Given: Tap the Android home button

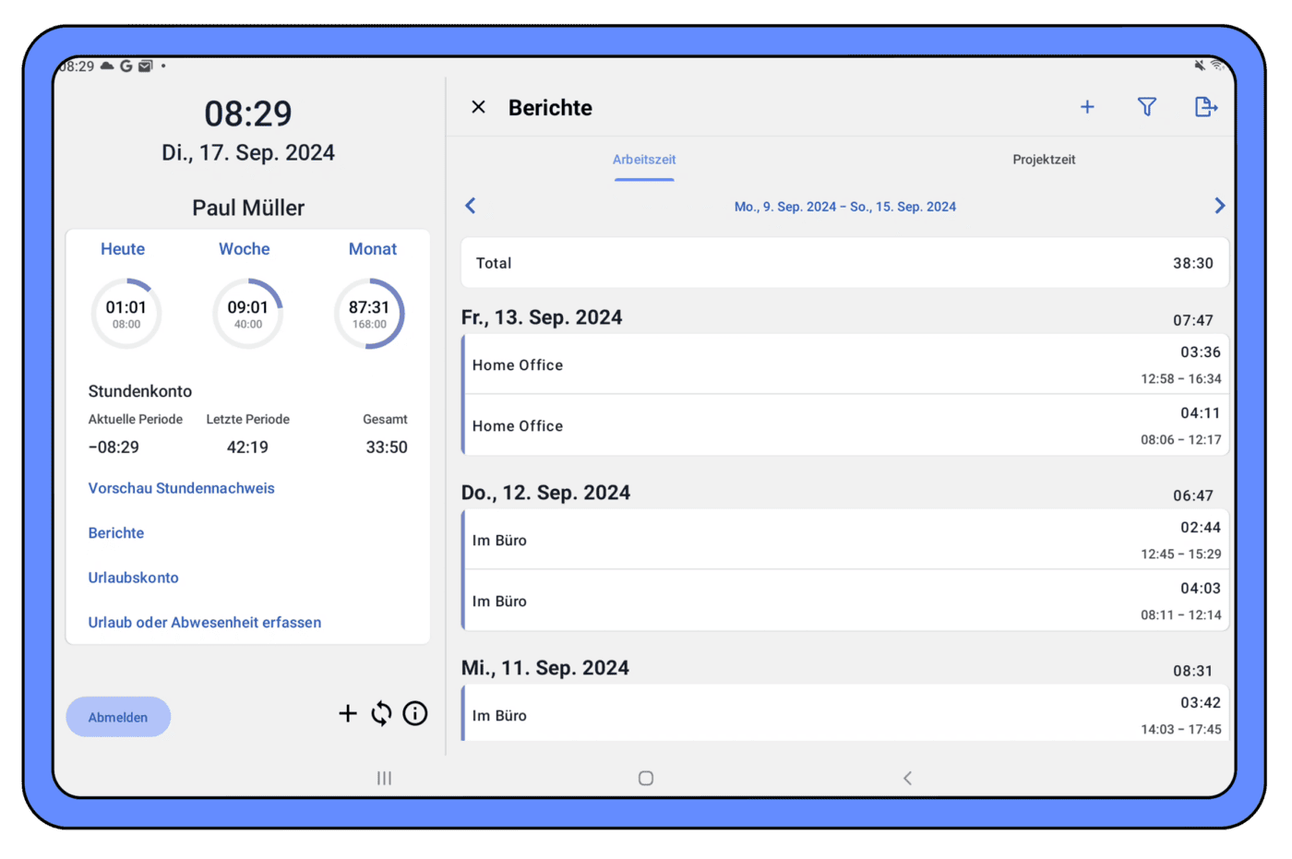Looking at the screenshot, I should 646,778.
